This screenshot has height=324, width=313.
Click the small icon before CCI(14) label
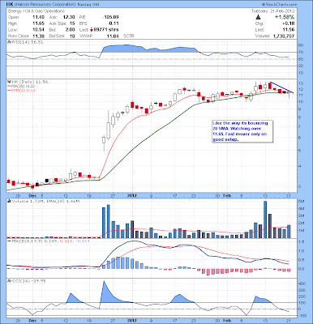coord(9,281)
